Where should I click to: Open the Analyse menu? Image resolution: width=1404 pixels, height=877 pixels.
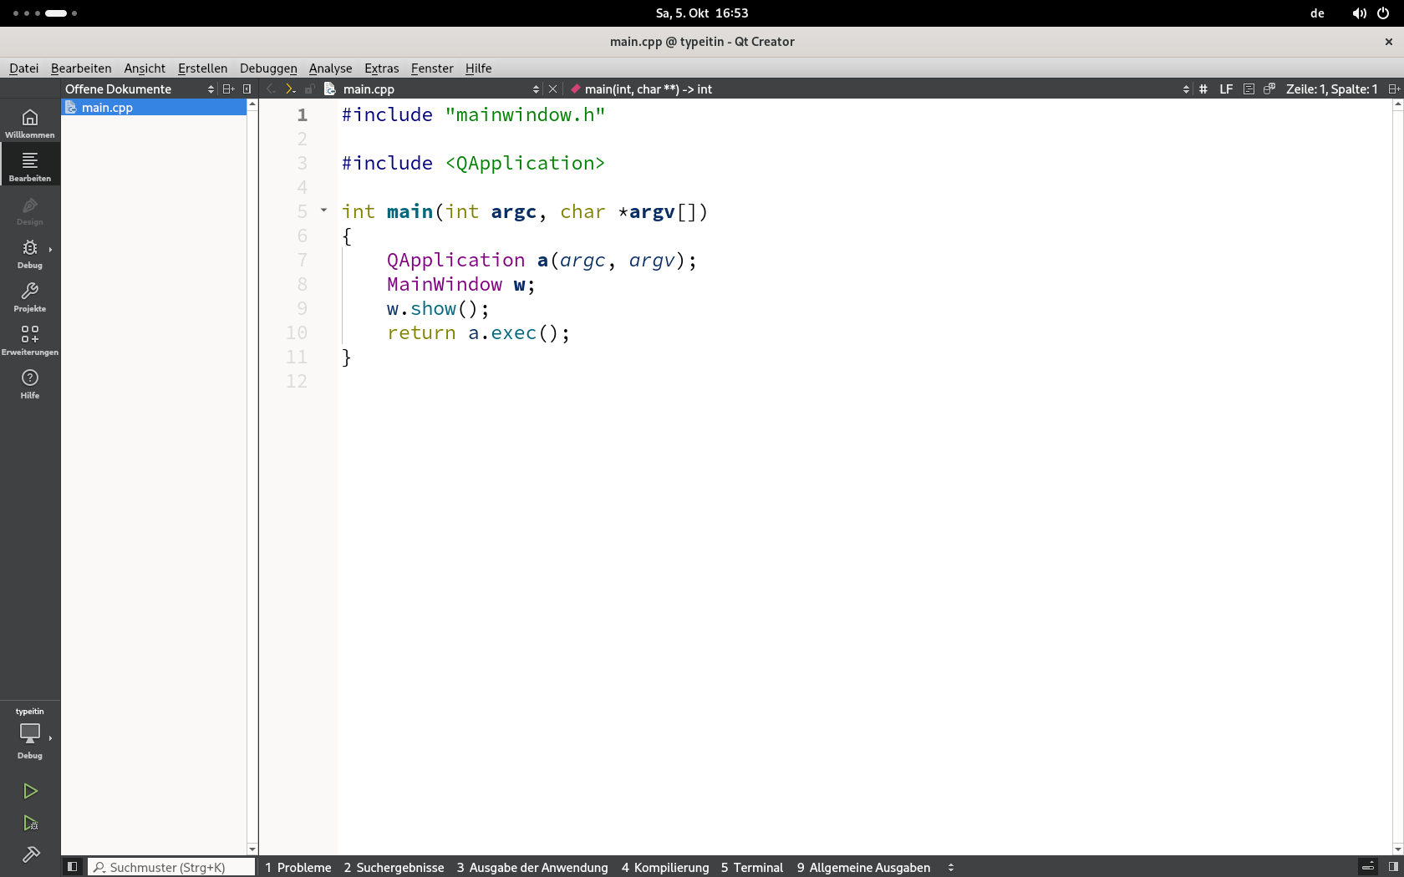[330, 68]
